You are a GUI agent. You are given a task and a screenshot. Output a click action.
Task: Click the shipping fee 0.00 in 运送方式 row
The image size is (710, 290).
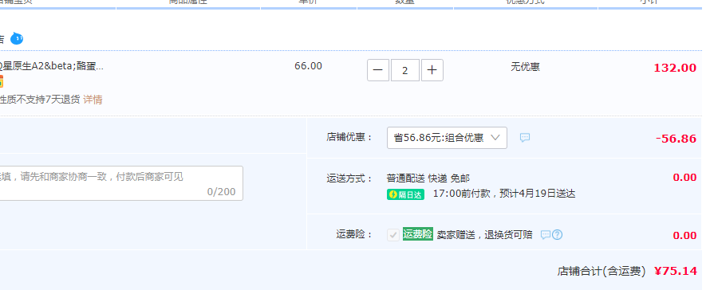click(x=684, y=178)
